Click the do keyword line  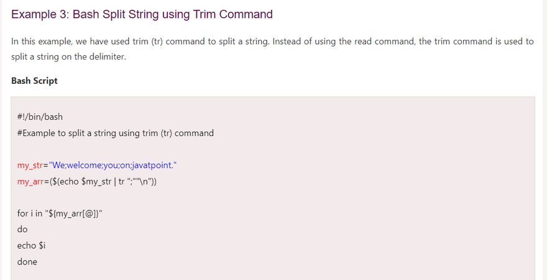click(x=22, y=230)
